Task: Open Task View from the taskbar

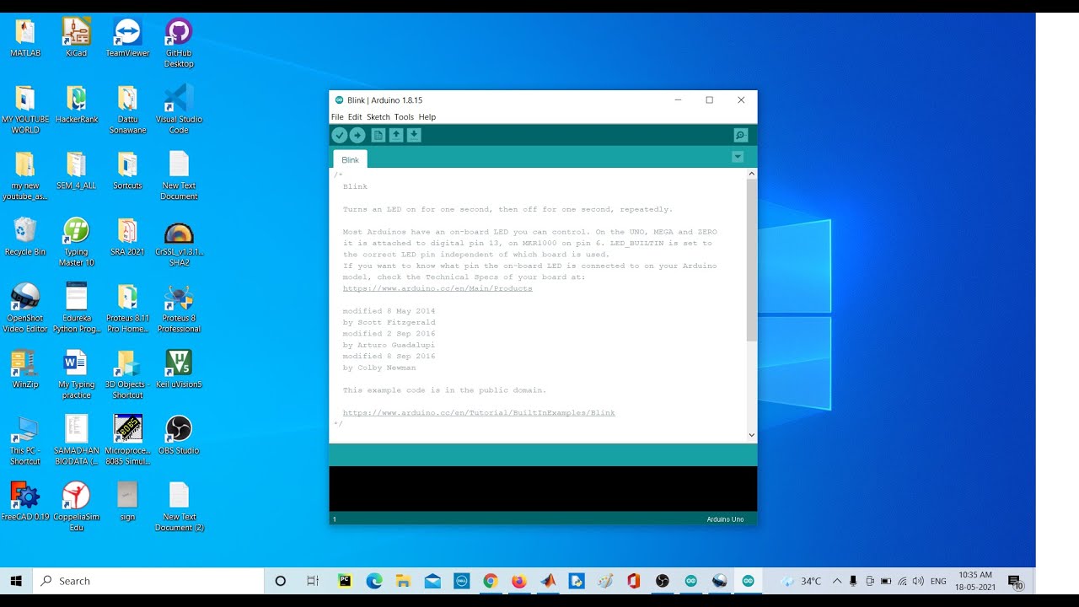Action: click(x=313, y=581)
